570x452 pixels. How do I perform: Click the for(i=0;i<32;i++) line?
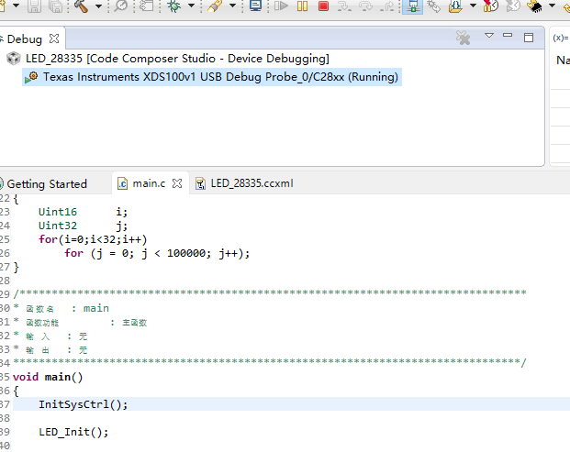pyautogui.click(x=93, y=239)
